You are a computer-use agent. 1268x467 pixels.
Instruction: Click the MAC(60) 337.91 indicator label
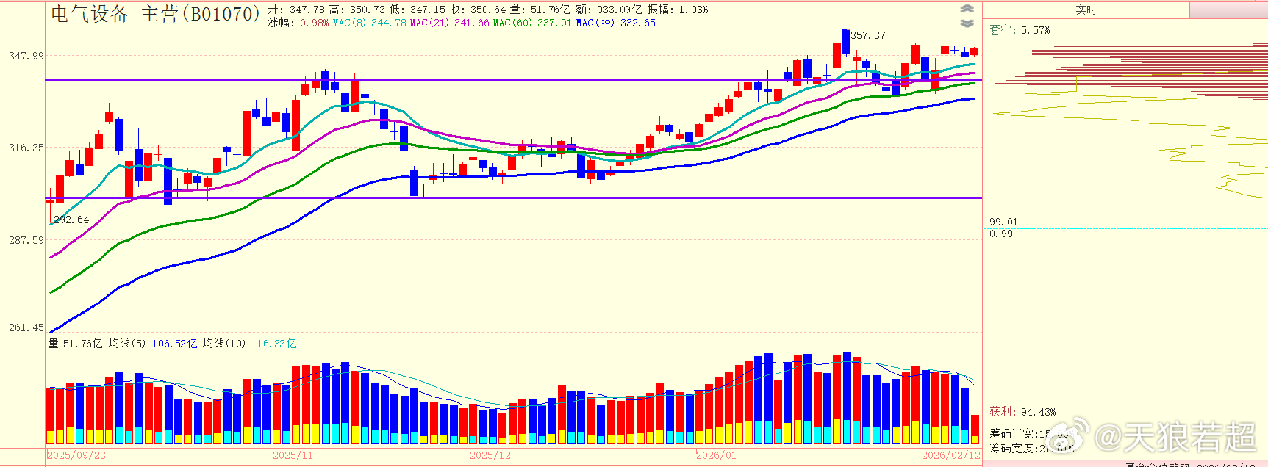[532, 23]
